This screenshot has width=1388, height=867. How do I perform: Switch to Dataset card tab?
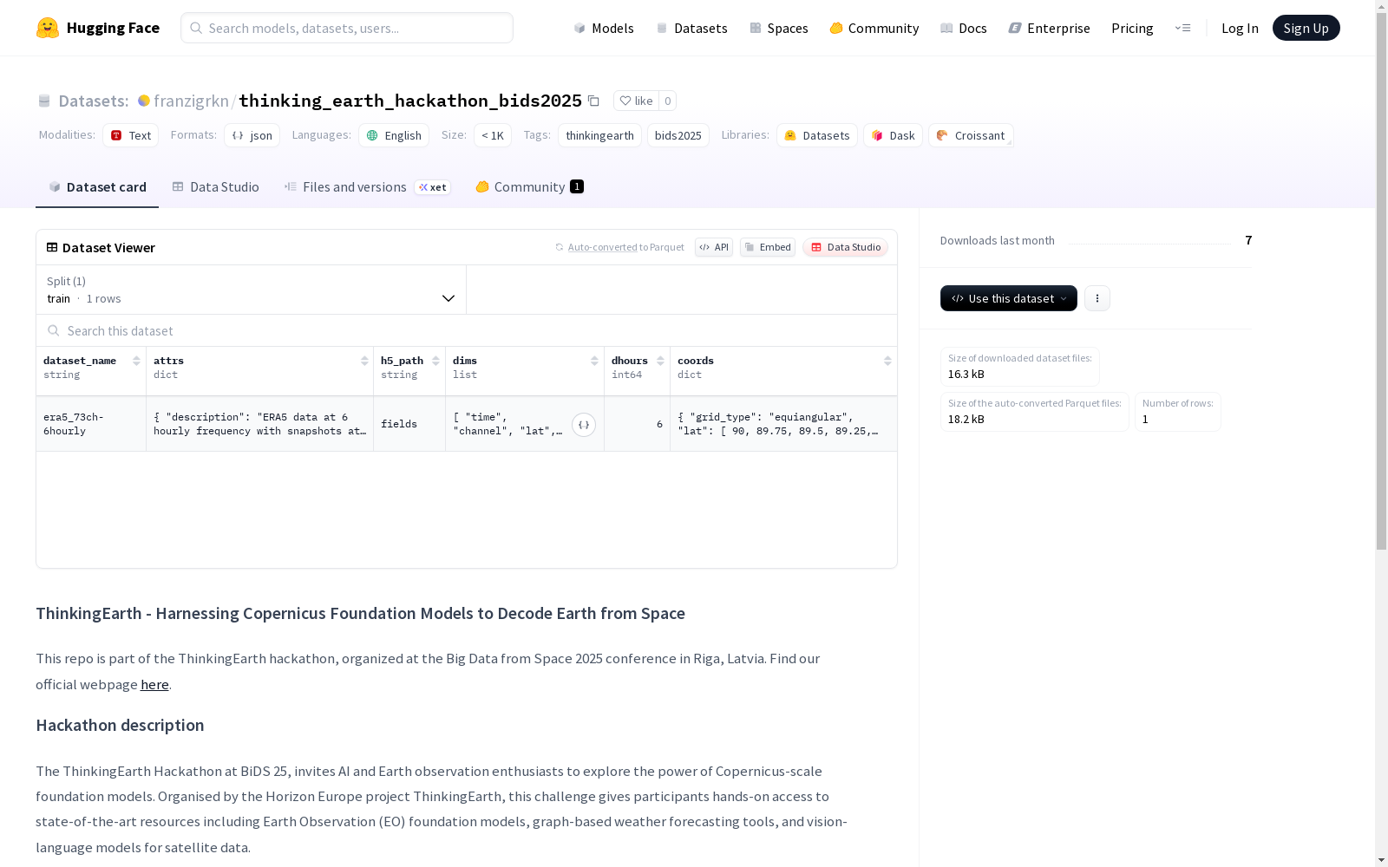97,187
